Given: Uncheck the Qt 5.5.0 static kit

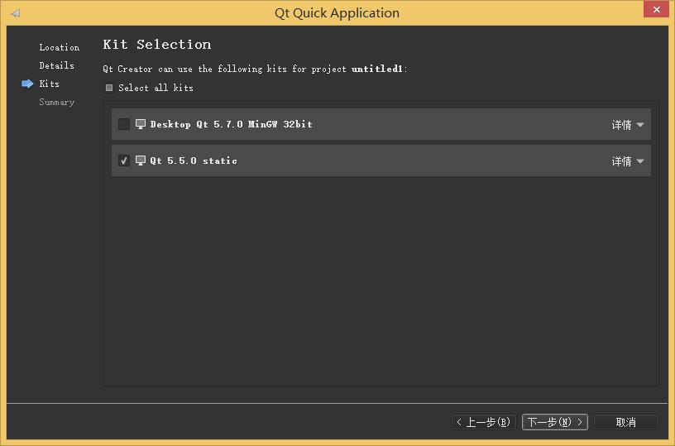Looking at the screenshot, I should point(124,161).
